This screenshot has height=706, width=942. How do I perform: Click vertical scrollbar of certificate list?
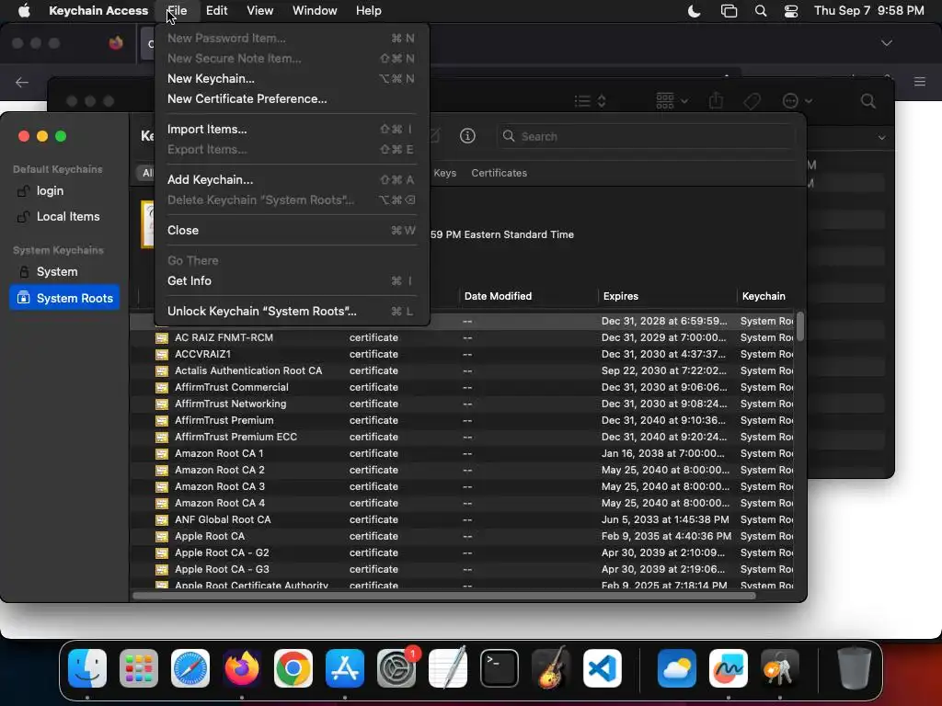799,326
